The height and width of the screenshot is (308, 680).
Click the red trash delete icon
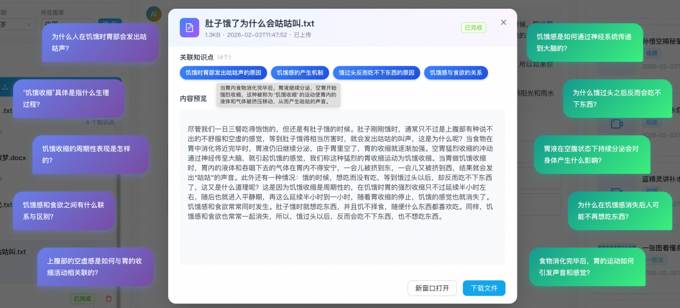pos(108,299)
